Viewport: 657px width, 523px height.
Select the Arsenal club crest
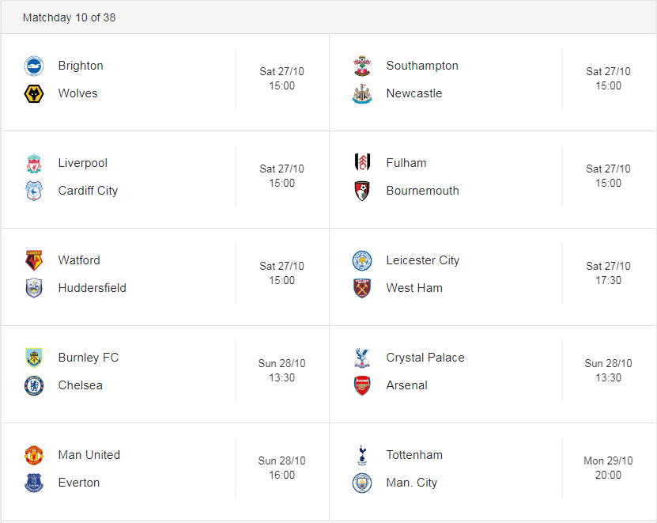tap(362, 385)
